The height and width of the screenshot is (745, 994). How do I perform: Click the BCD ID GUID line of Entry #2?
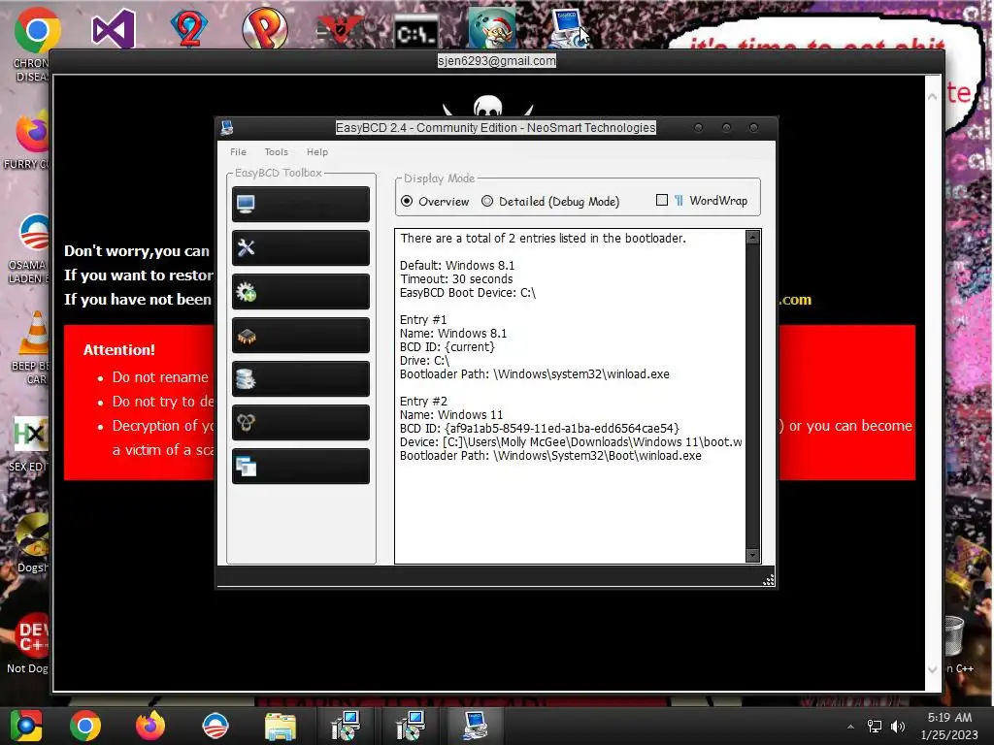coord(540,428)
